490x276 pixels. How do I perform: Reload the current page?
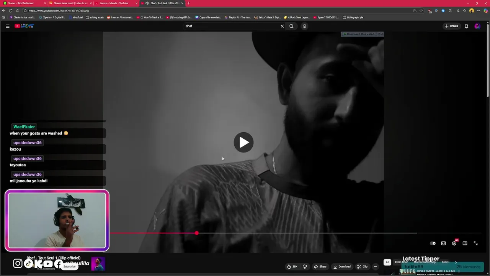tap(10, 11)
